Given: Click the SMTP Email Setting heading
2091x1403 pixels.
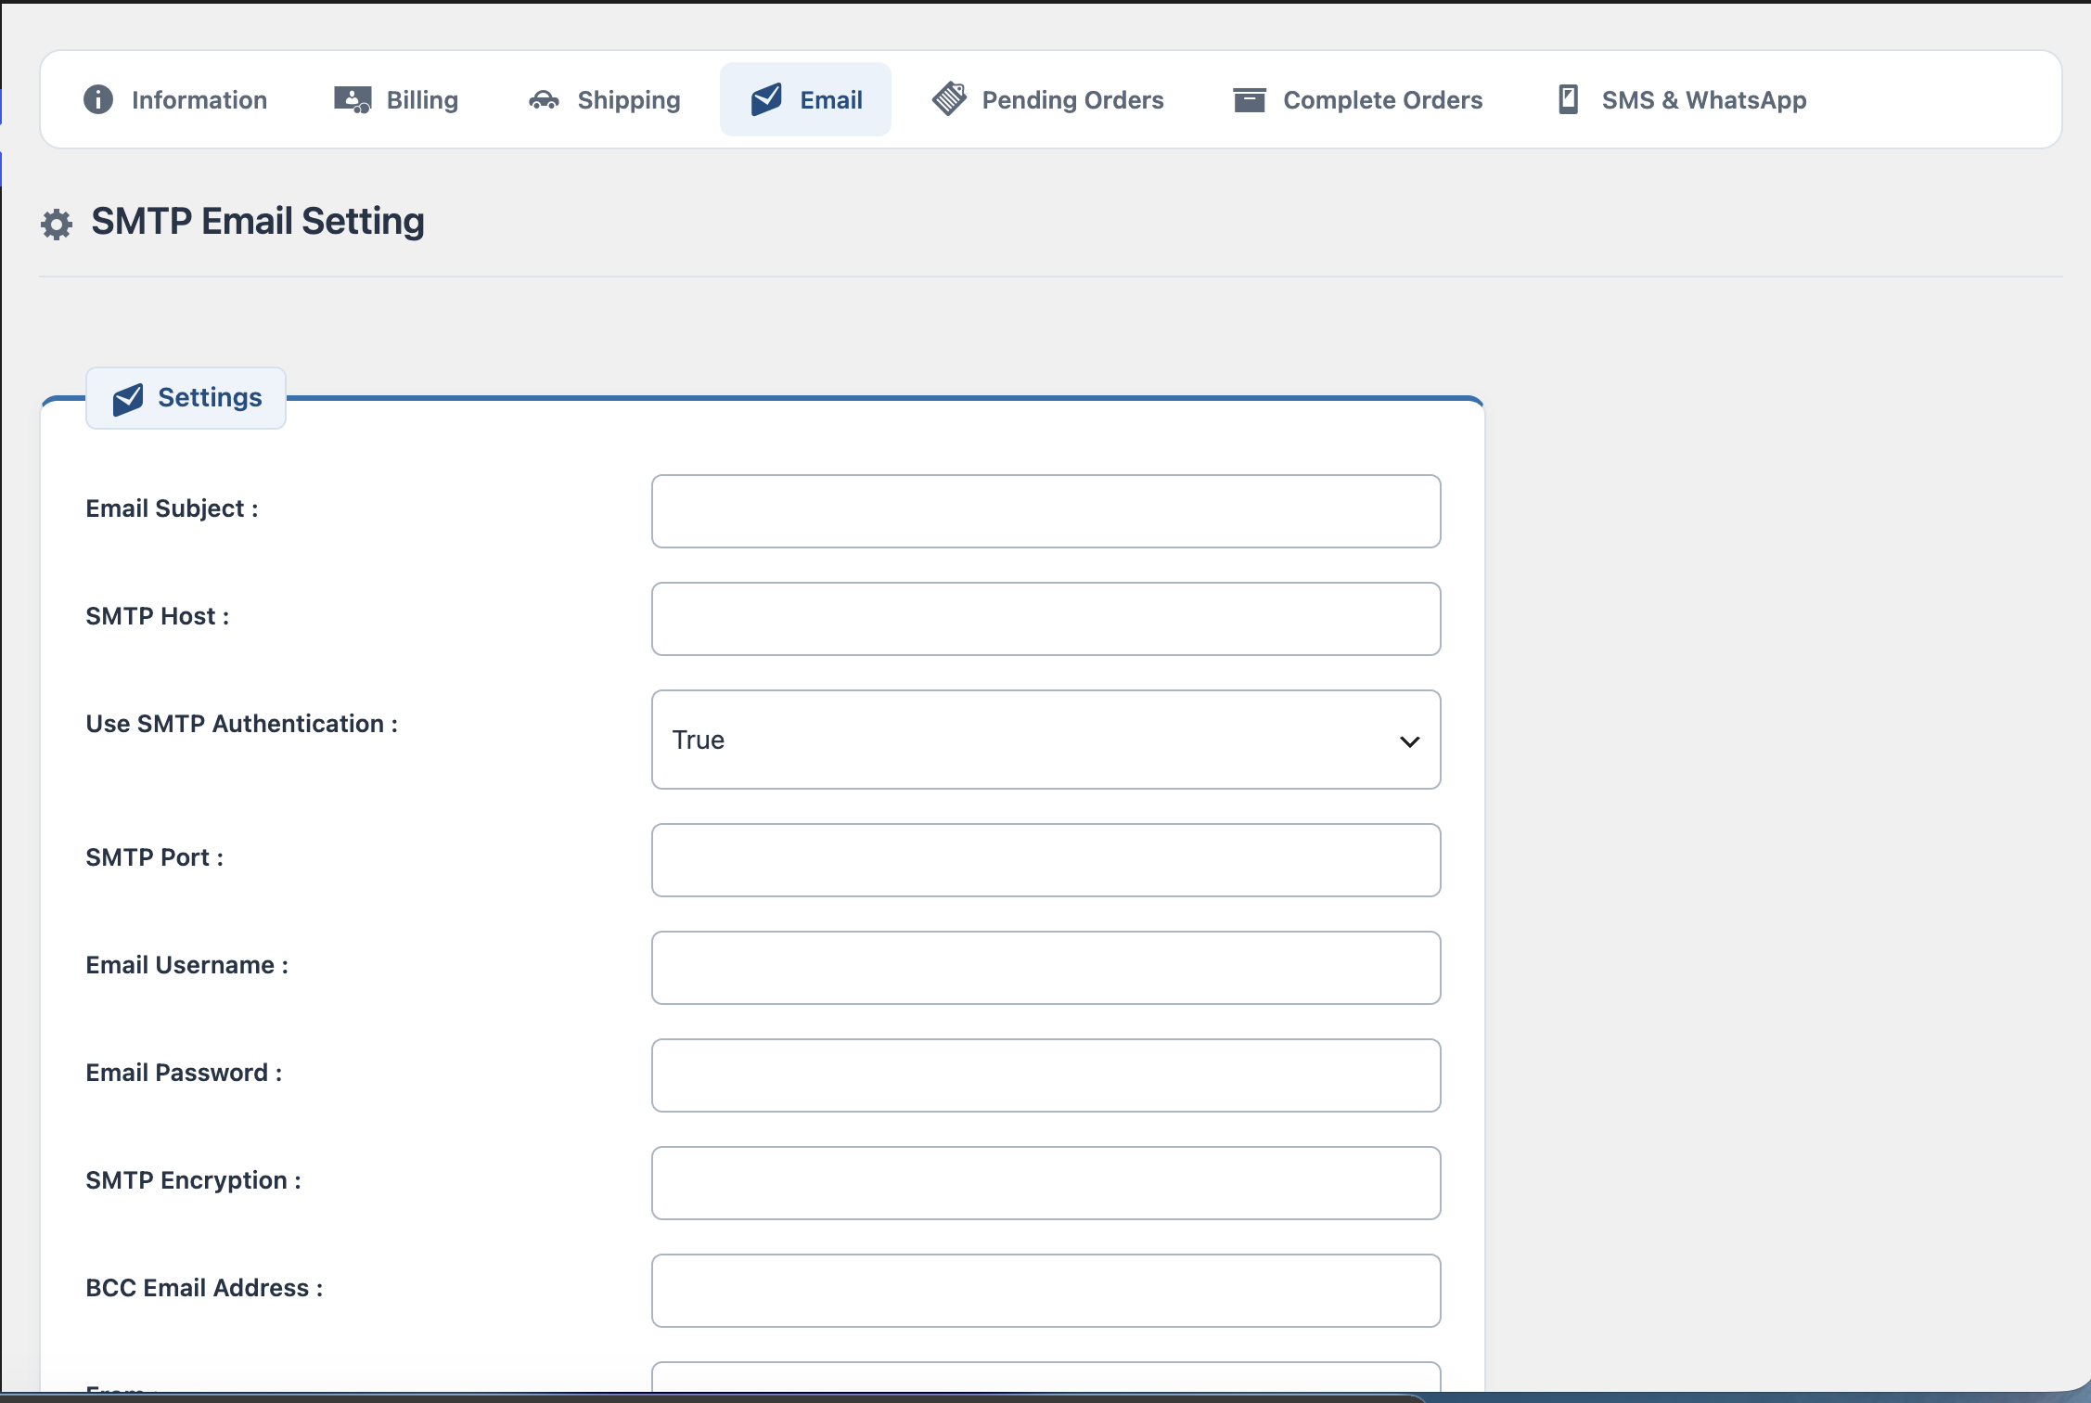Looking at the screenshot, I should [x=258, y=222].
